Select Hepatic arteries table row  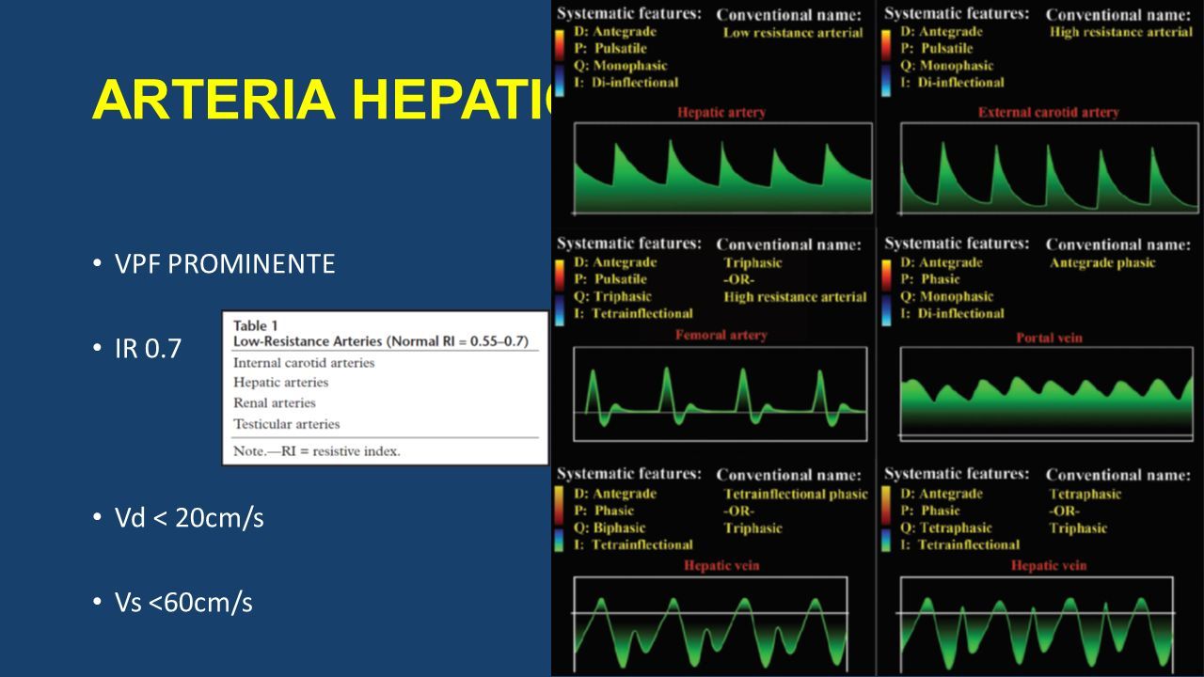[x=280, y=383]
